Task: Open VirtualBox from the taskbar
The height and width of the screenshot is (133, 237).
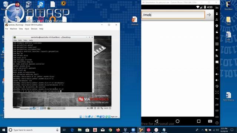Action: click(126, 130)
